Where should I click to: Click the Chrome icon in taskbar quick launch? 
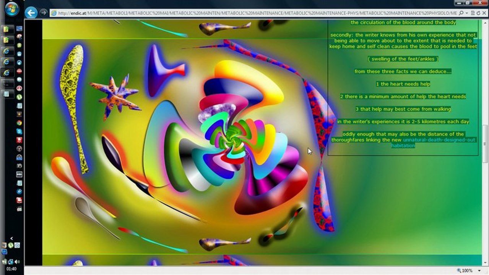pos(19,123)
